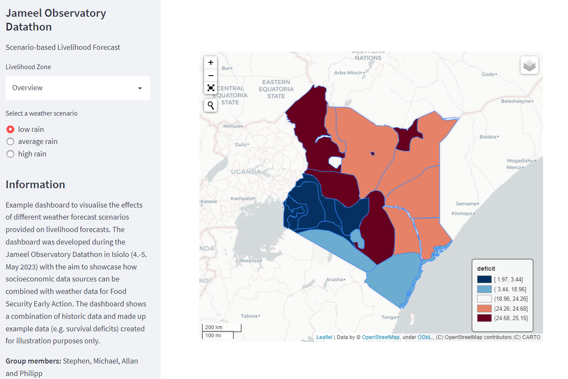Screen dimensions: 568x379
Task: Click the Jameel Observatory Datathon heading
Action: (56, 20)
